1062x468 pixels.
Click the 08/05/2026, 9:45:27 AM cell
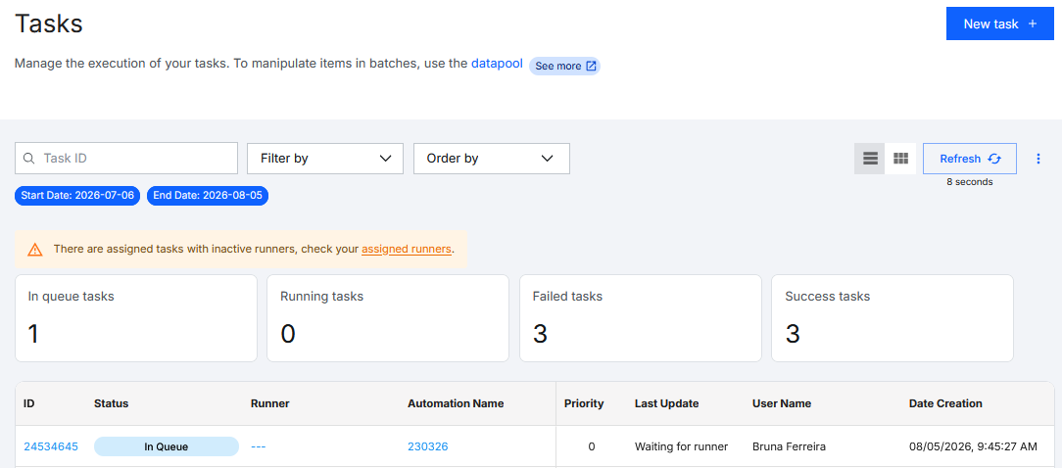pos(973,446)
